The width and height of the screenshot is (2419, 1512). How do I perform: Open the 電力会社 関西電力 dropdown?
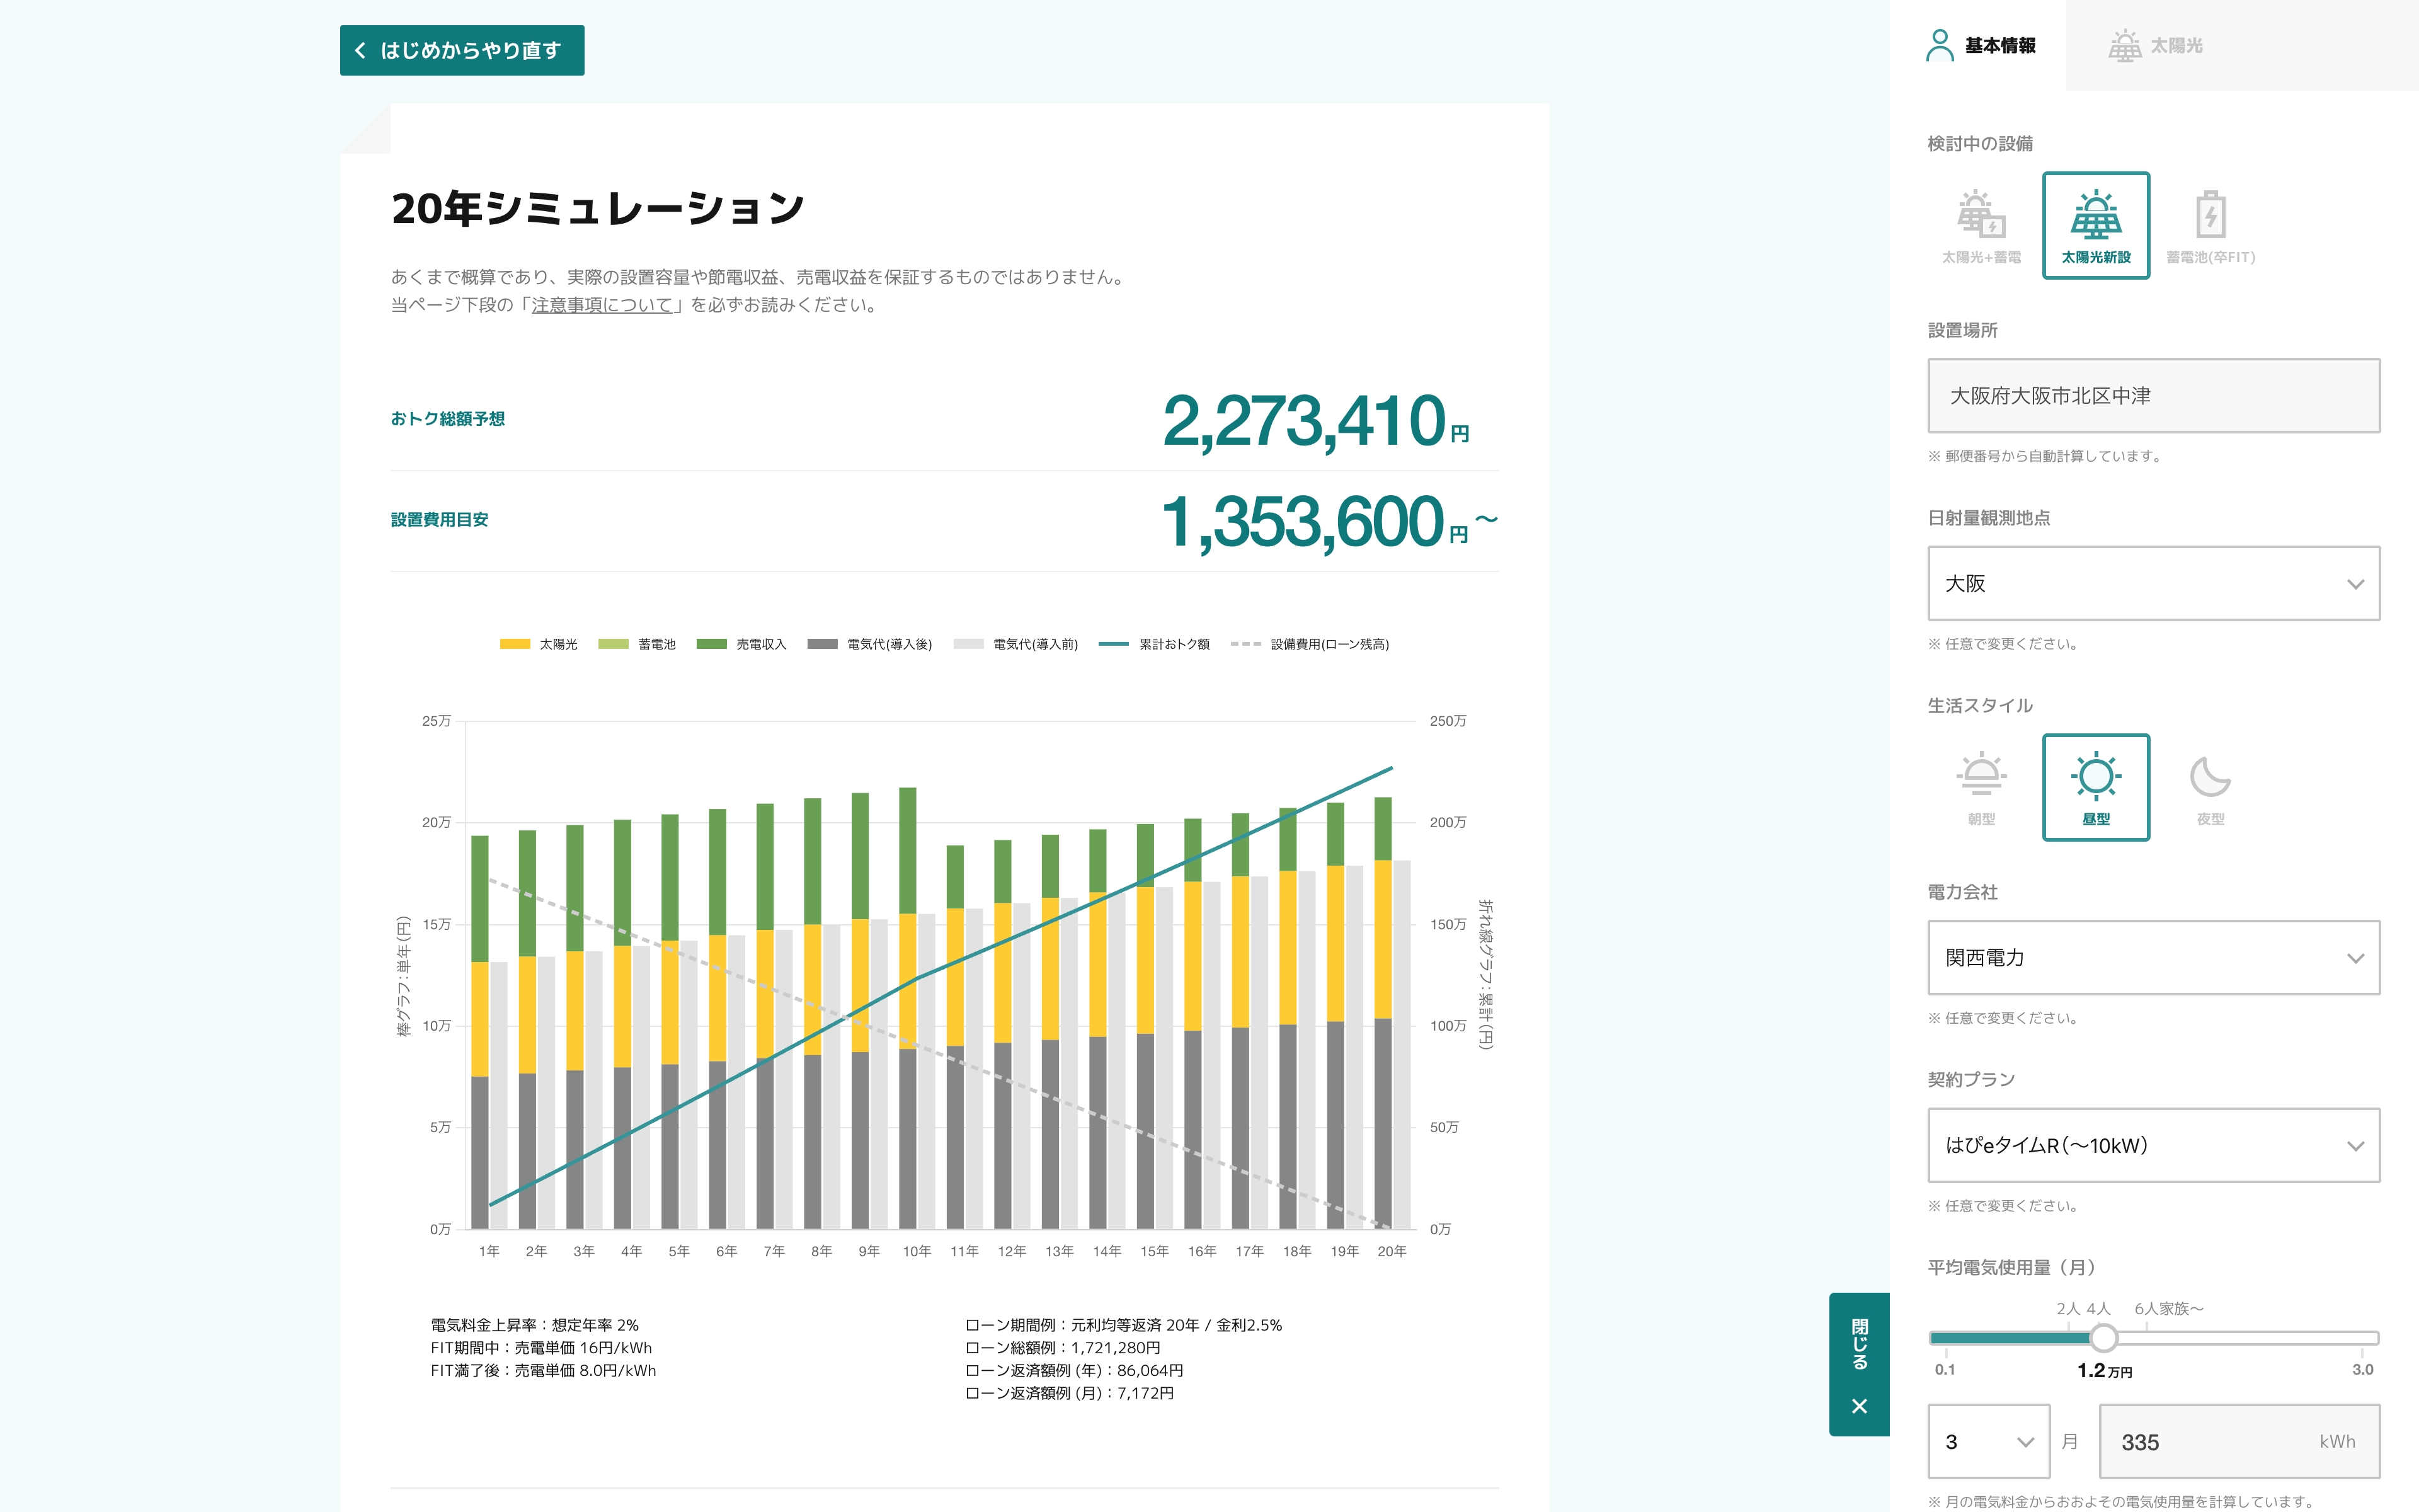coord(2153,957)
